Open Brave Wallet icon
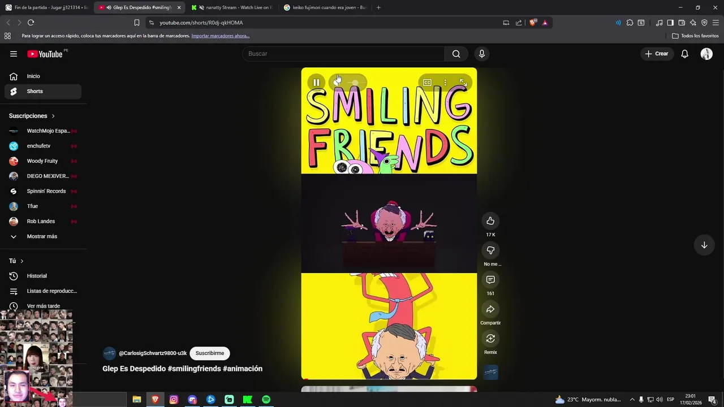This screenshot has width=724, height=407. click(x=682, y=23)
